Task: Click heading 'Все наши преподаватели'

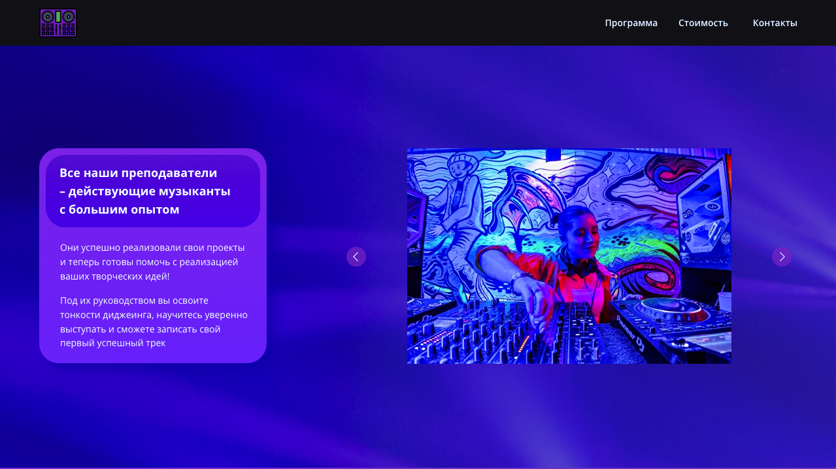Action: coord(145,191)
